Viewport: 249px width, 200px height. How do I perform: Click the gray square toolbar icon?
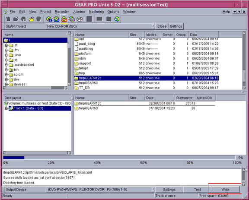point(89,19)
